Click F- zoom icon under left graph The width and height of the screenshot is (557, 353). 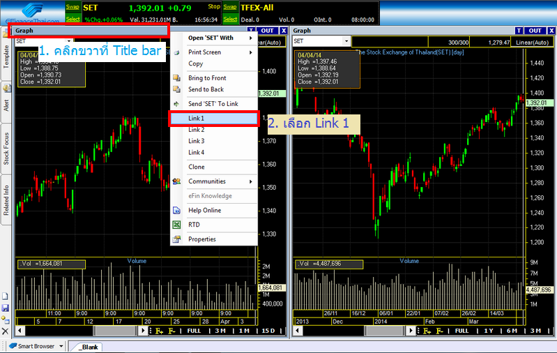(x=172, y=331)
